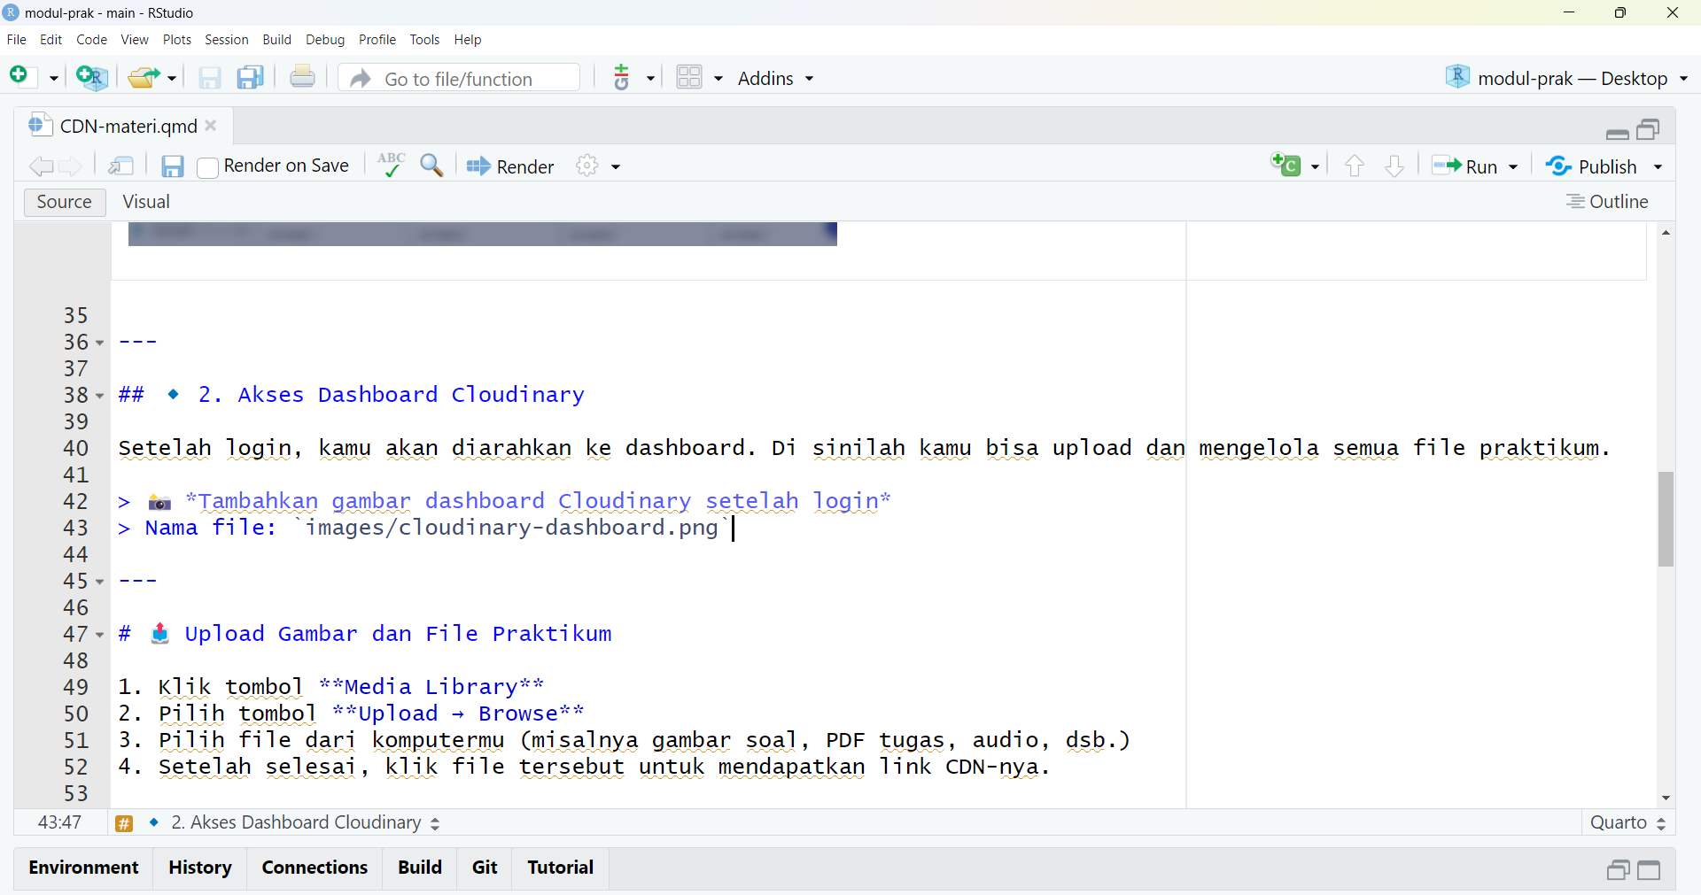
Task: Click the editor back navigation arrow
Action: pos(41,166)
